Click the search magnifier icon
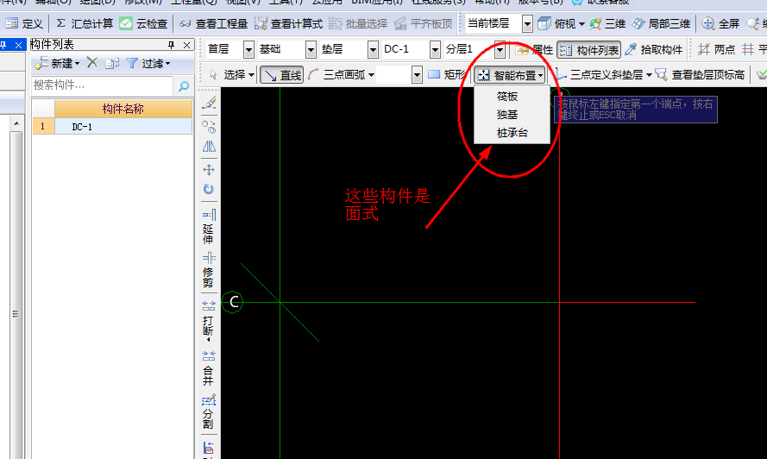The height and width of the screenshot is (459, 767). [184, 86]
